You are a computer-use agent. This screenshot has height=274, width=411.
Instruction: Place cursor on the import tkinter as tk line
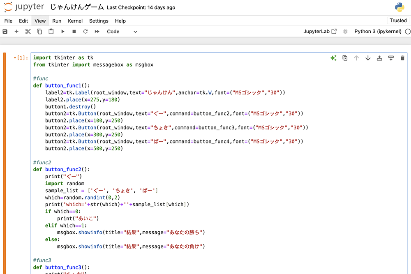click(x=63, y=58)
